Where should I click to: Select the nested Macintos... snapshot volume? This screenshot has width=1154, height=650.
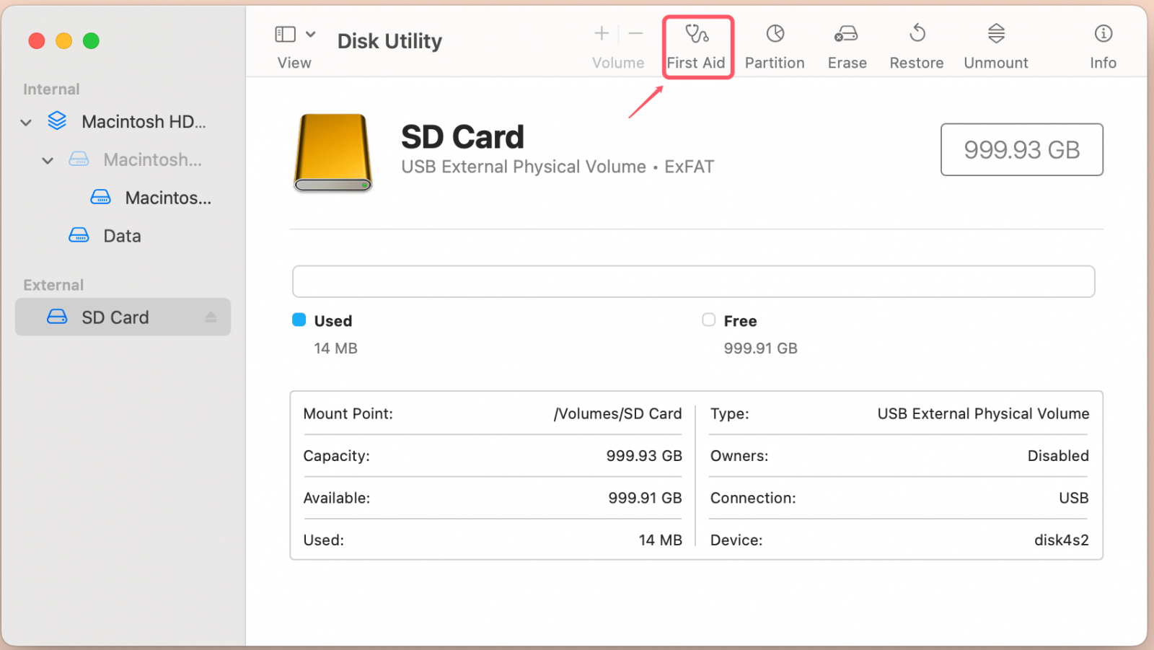tap(167, 198)
